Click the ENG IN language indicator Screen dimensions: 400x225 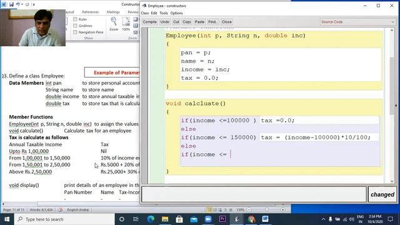360,219
